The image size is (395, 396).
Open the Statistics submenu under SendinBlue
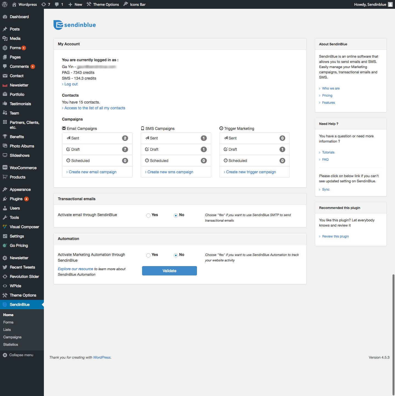click(11, 345)
